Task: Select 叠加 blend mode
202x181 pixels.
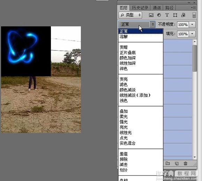Action: click(x=141, y=111)
